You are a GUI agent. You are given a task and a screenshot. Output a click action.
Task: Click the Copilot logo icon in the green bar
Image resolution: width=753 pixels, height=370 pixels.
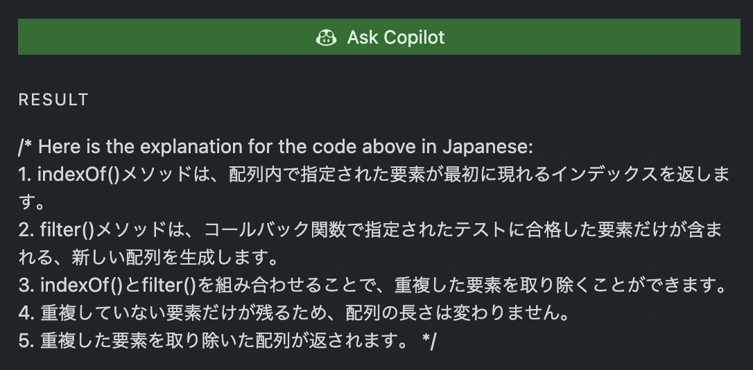tap(326, 37)
